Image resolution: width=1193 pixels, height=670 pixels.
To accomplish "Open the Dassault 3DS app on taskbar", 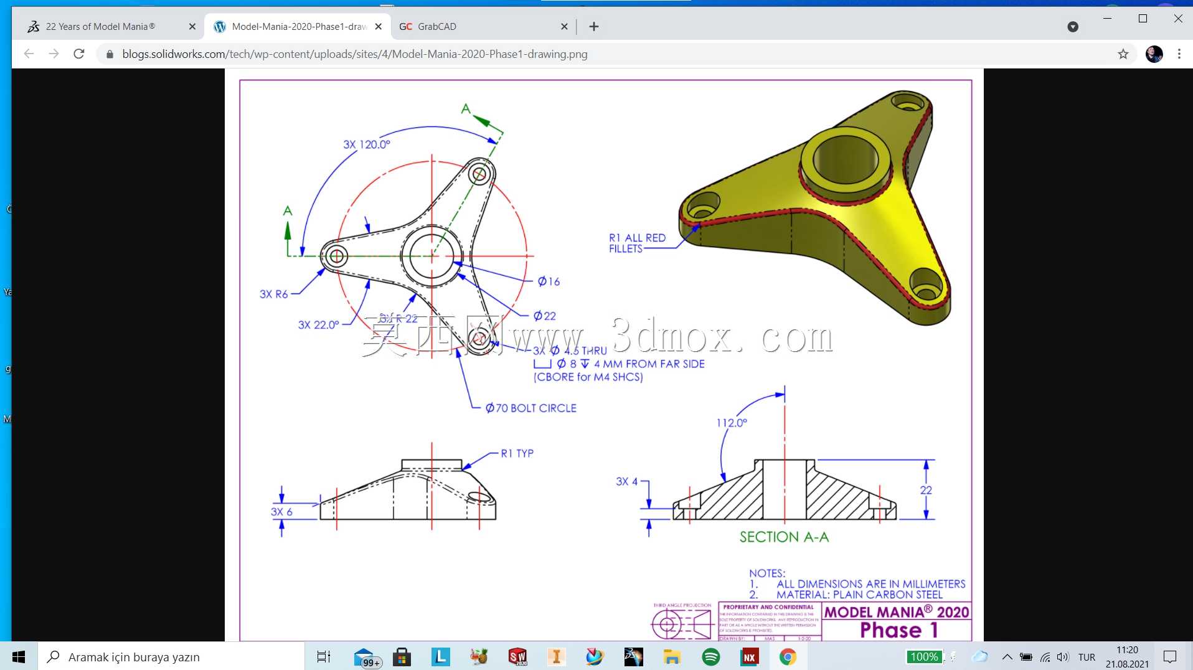I will [633, 656].
